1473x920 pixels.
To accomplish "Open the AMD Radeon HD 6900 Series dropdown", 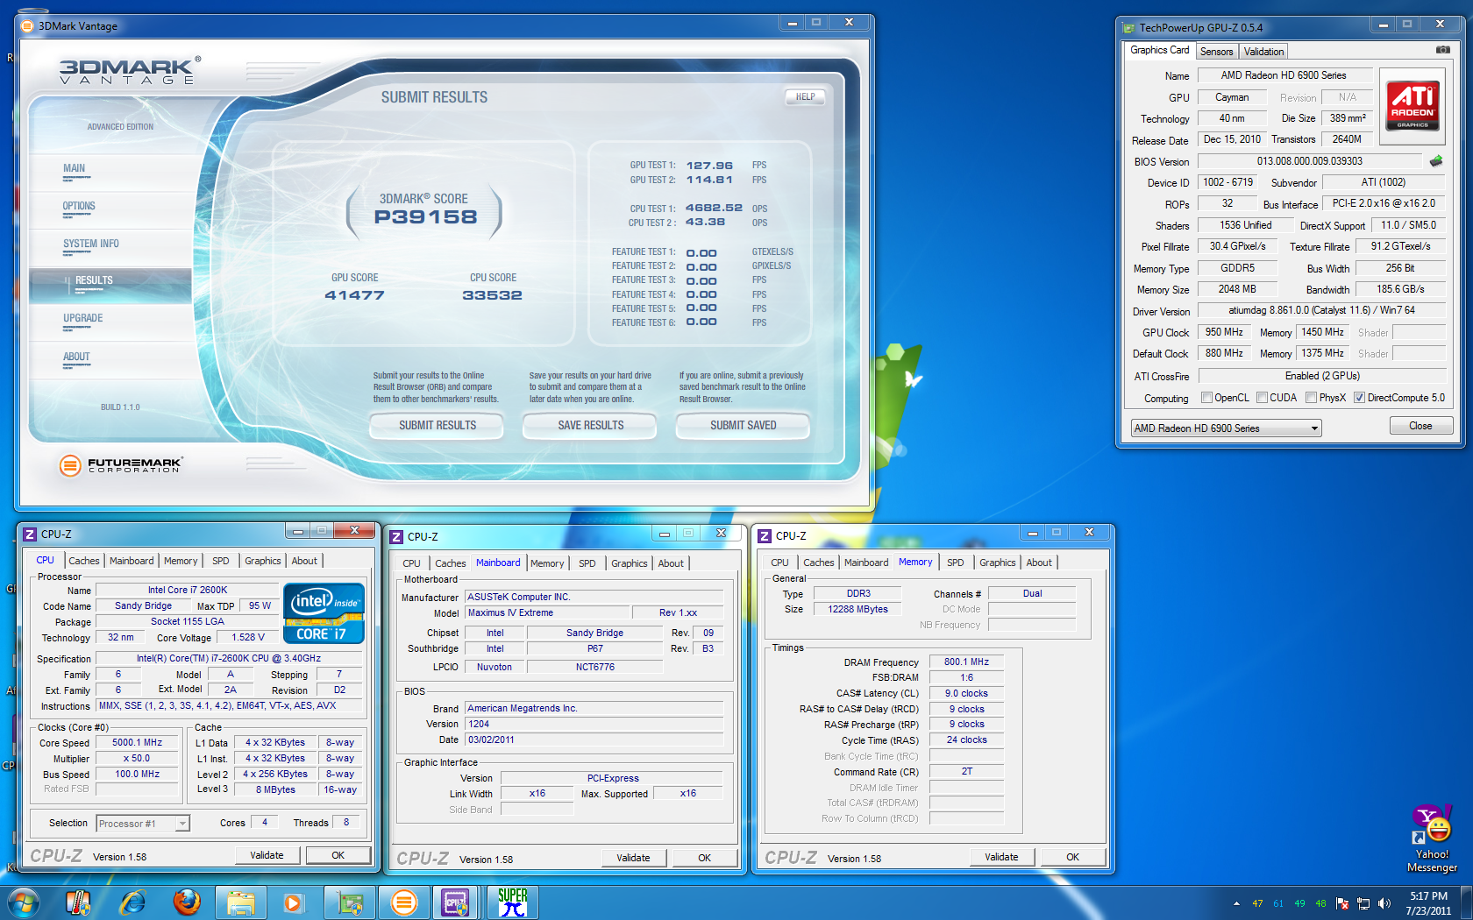I will click(x=1226, y=428).
